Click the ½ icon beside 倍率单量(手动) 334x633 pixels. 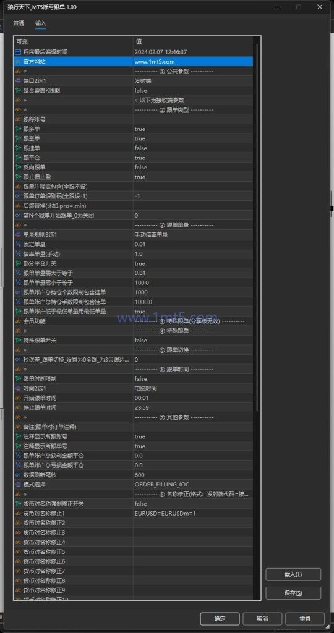click(x=18, y=254)
